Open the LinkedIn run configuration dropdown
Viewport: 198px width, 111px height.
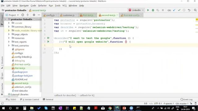pyautogui.click(x=136, y=10)
